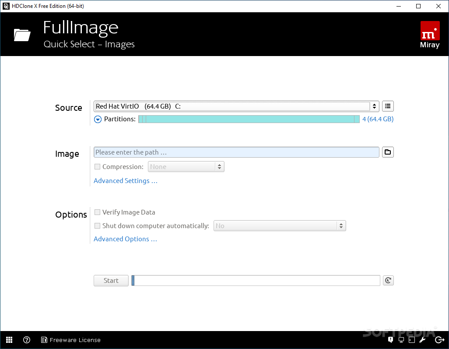Open the Source drive dropdown

(236, 106)
